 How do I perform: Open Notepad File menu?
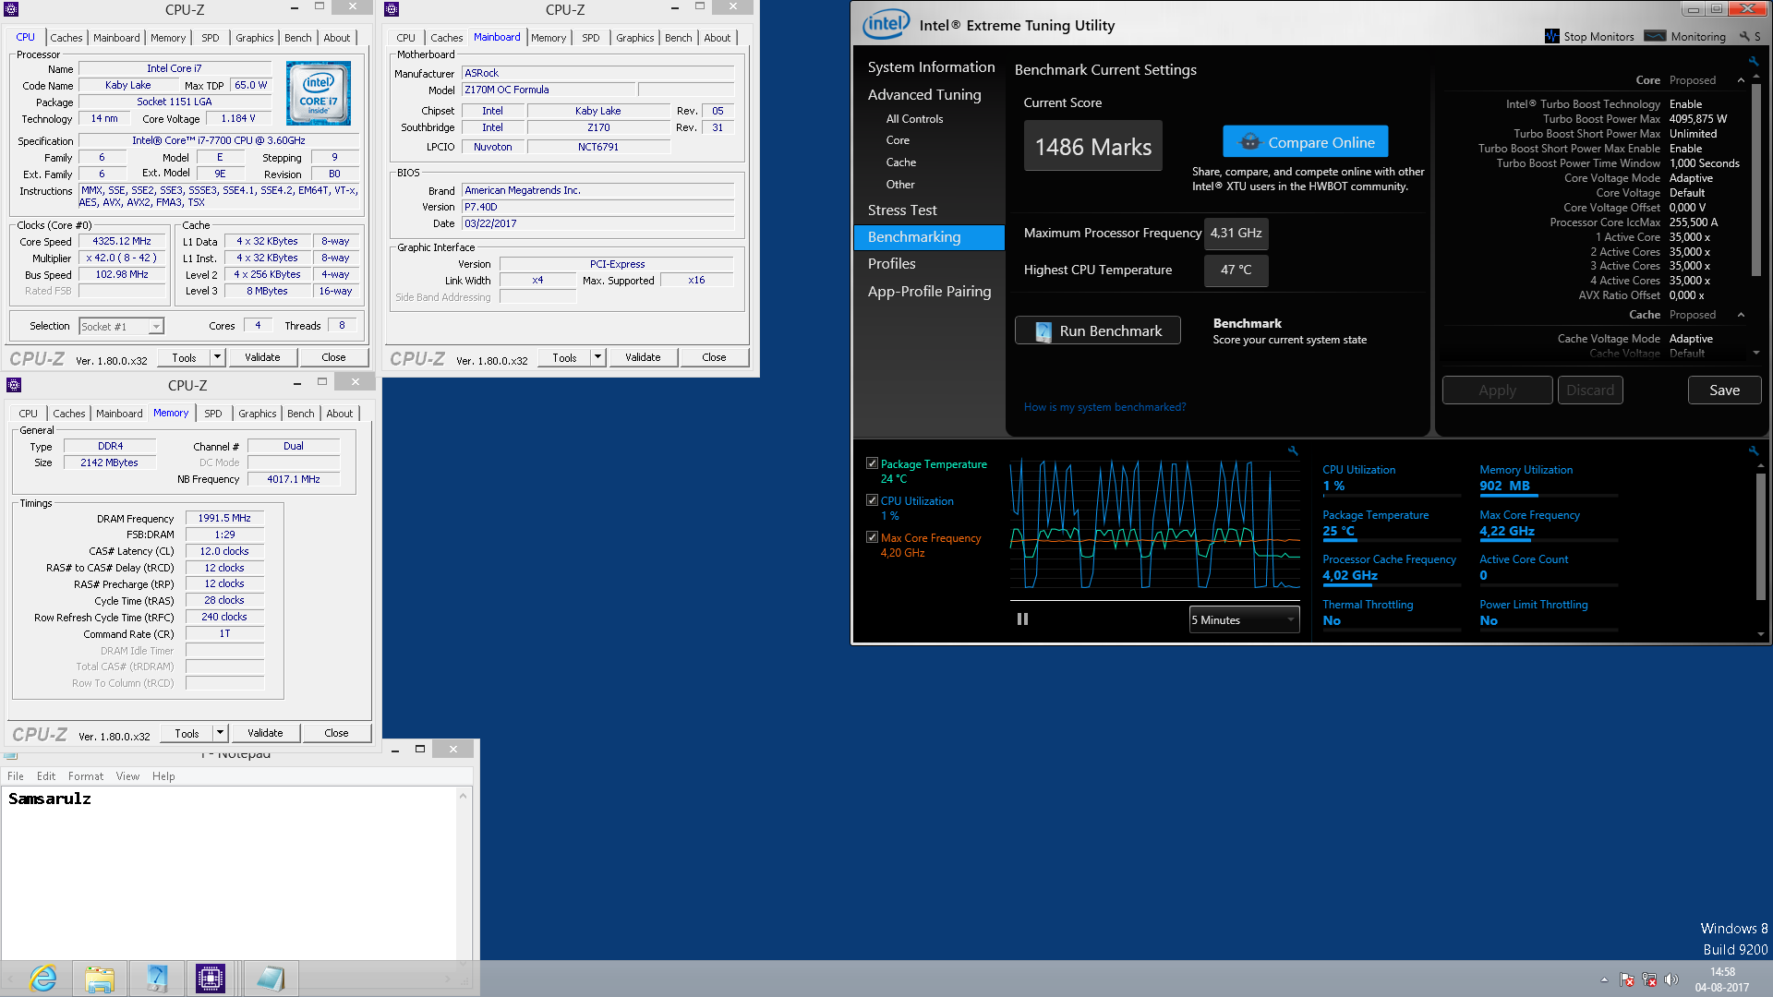coord(16,776)
